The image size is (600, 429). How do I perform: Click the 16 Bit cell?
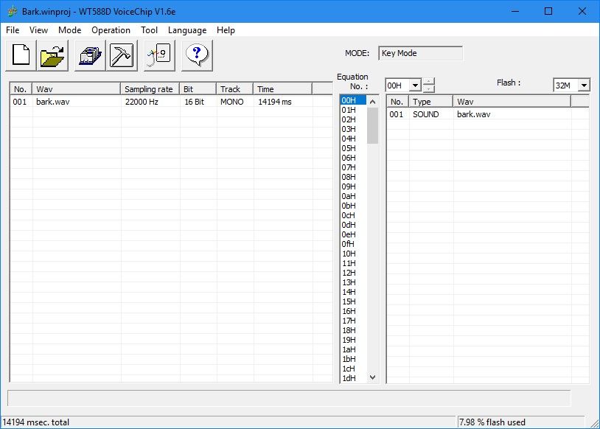pos(195,102)
